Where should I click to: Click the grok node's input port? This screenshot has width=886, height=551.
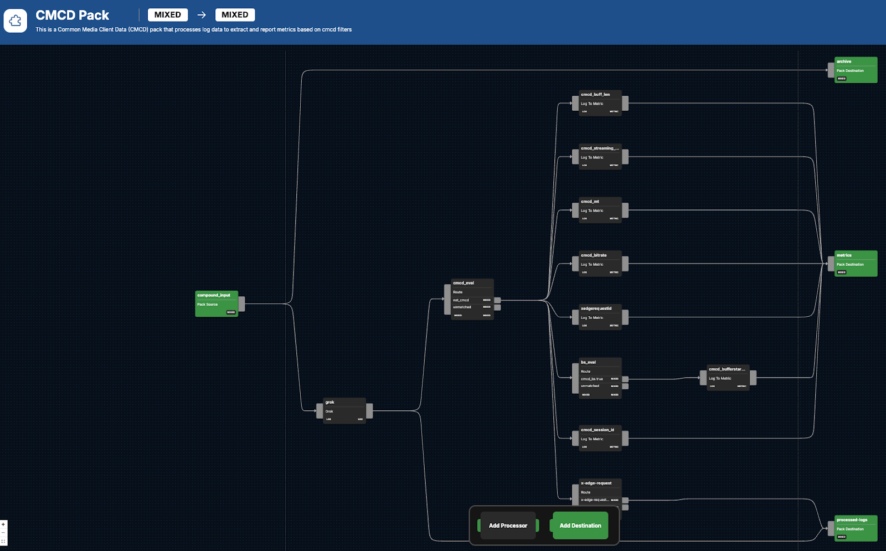[x=320, y=411]
